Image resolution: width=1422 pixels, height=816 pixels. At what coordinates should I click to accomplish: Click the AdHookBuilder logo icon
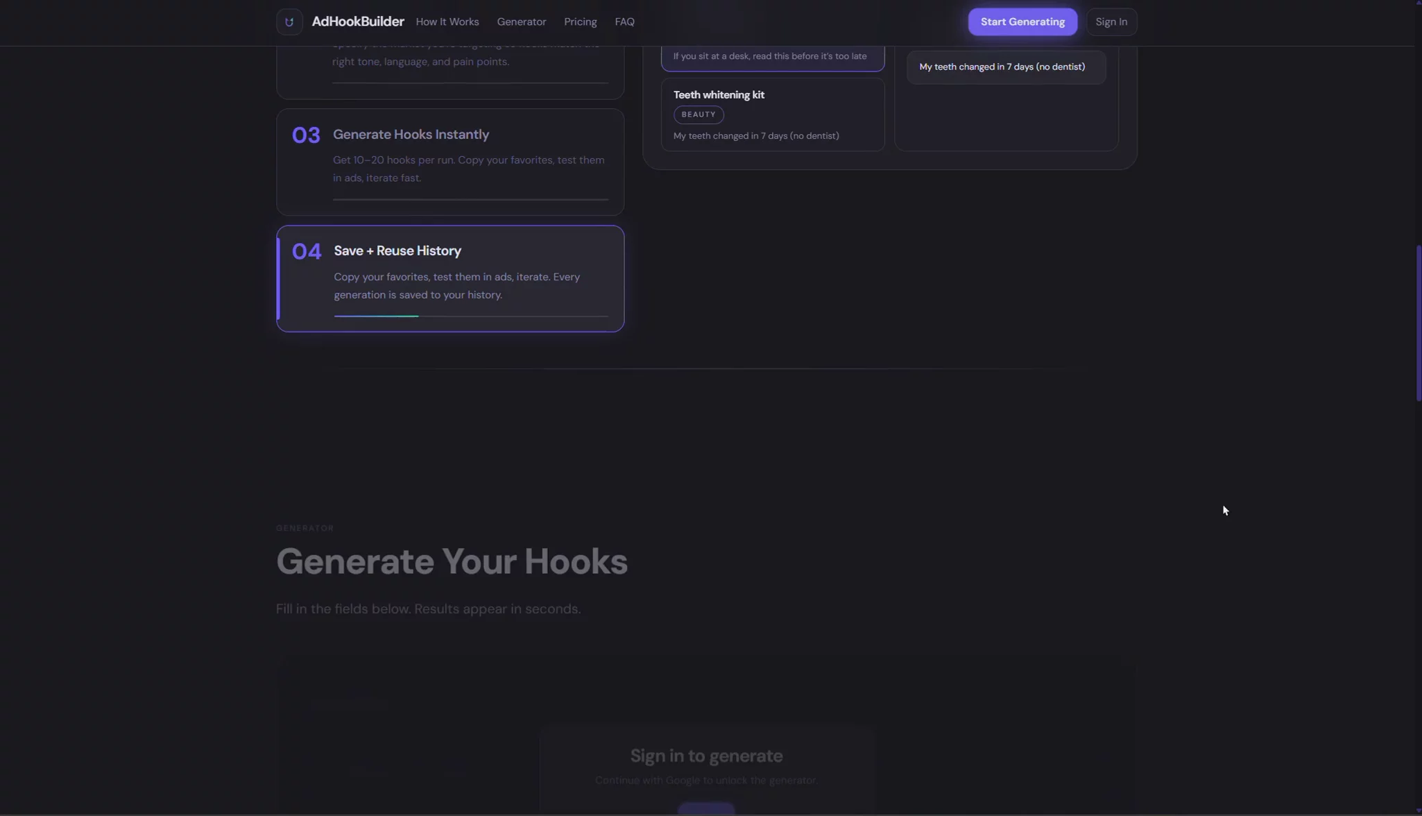click(x=289, y=22)
